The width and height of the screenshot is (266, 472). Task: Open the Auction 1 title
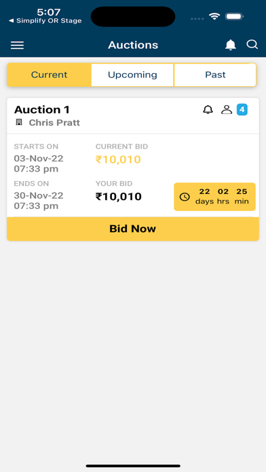pyautogui.click(x=42, y=110)
